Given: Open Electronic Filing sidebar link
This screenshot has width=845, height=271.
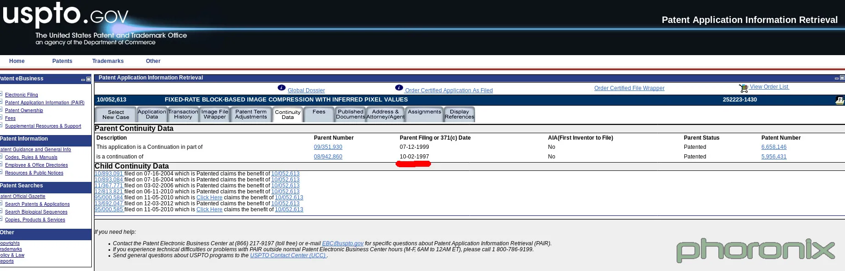Looking at the screenshot, I should tap(22, 95).
